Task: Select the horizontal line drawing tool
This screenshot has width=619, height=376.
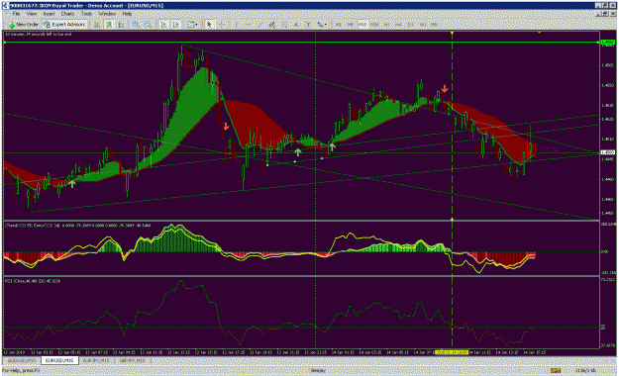Action: tap(248, 25)
